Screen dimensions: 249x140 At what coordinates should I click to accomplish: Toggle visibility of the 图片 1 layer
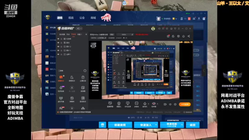click(x=58, y=50)
